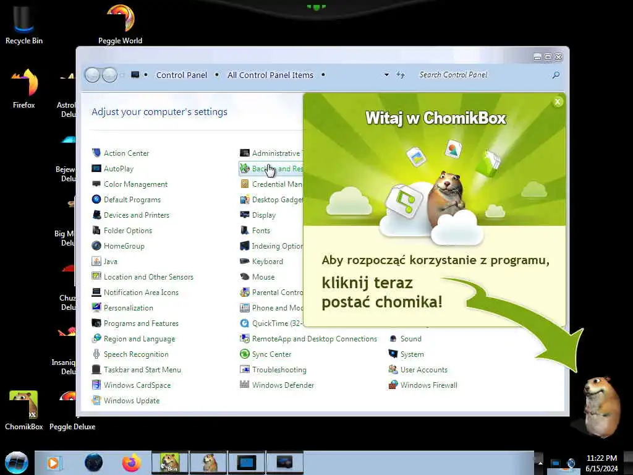
Task: Select the Recycle Bin desktop icon
Action: [x=24, y=24]
